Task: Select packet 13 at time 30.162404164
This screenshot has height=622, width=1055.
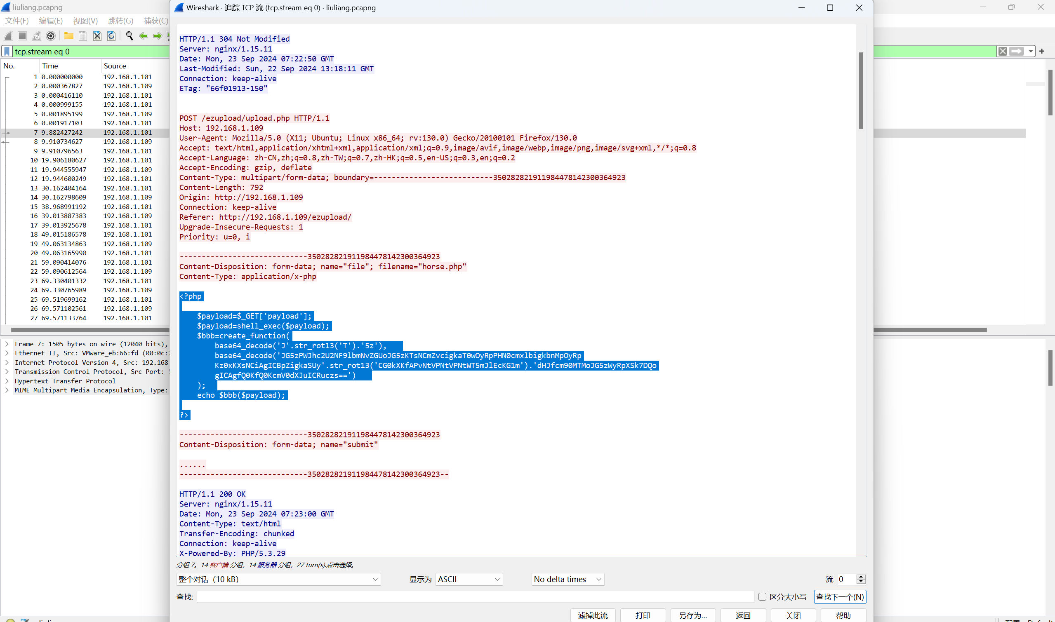Action: click(85, 188)
